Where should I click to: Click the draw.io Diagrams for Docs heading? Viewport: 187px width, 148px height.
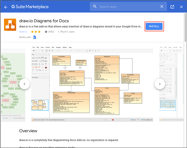pos(44,21)
